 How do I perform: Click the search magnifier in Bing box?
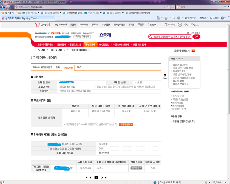tap(225, 7)
